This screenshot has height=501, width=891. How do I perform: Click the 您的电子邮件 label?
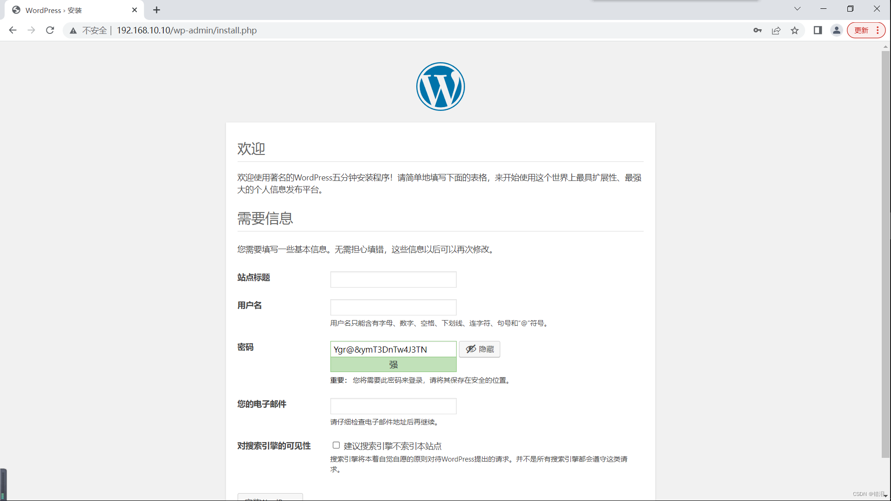[x=262, y=404]
